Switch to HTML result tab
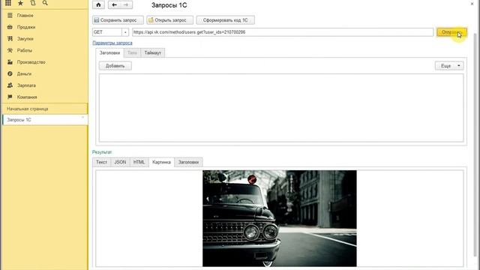Viewport: 480px width, 270px height. tap(139, 162)
